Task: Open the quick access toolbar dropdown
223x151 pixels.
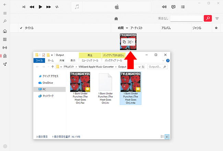Action: 52,55
